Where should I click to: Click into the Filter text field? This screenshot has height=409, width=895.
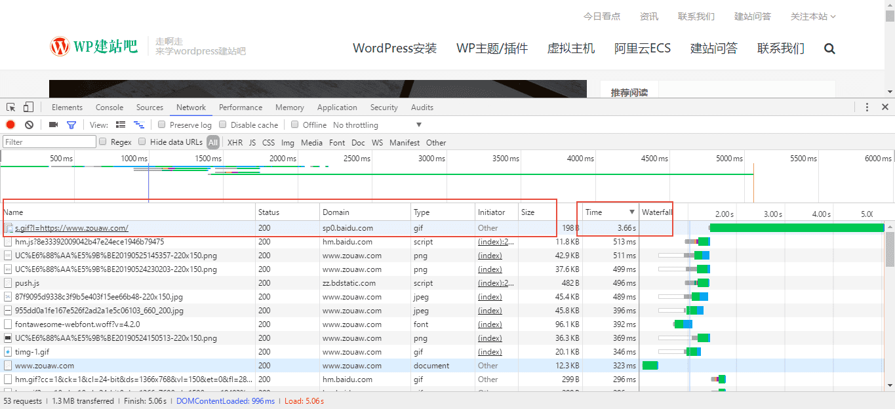49,142
